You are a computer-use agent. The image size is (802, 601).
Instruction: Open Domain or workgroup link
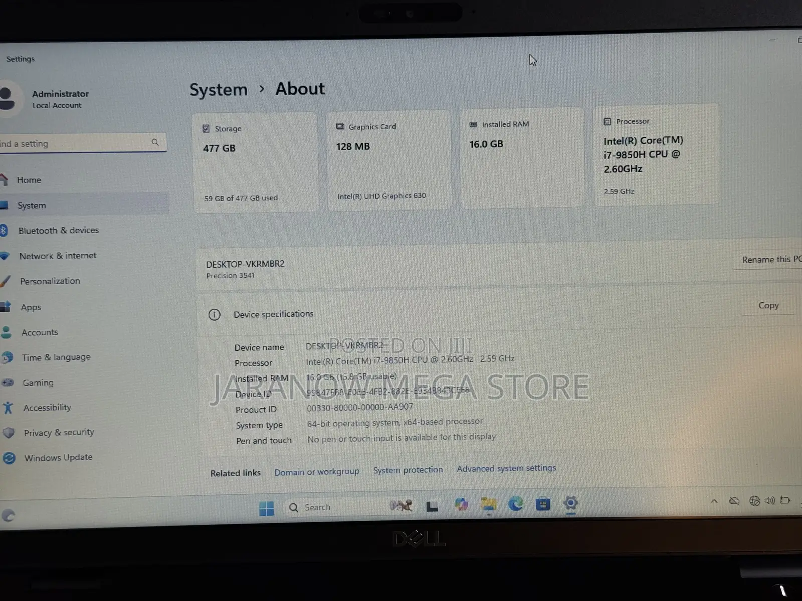(x=317, y=472)
